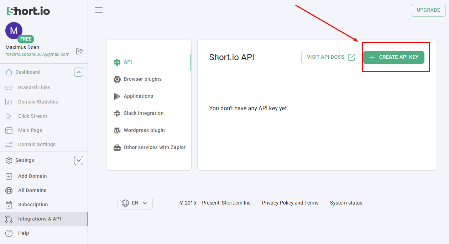
Task: Click the logout icon beside user name
Action: pos(80,51)
